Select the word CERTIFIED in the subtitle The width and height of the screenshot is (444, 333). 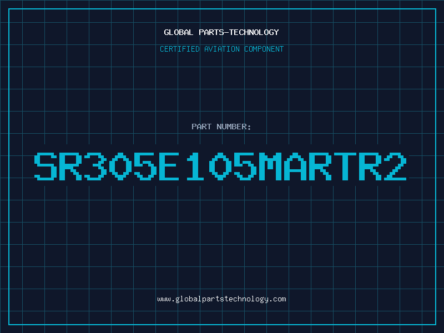coord(180,49)
